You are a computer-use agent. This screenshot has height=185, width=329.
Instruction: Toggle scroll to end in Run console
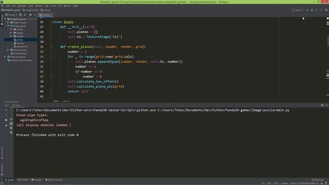(x=11, y=123)
